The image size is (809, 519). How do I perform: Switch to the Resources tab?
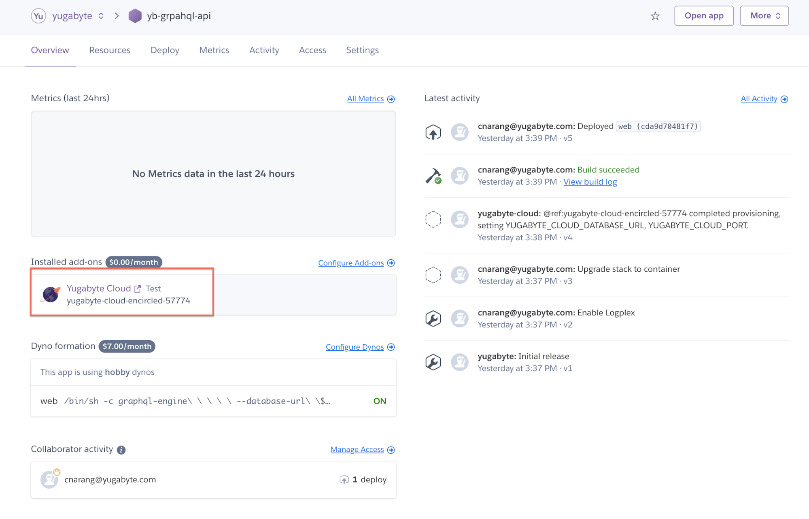[x=110, y=50]
